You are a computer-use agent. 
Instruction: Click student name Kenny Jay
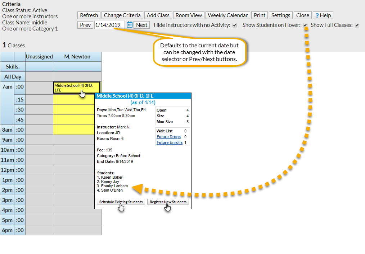[x=110, y=182]
